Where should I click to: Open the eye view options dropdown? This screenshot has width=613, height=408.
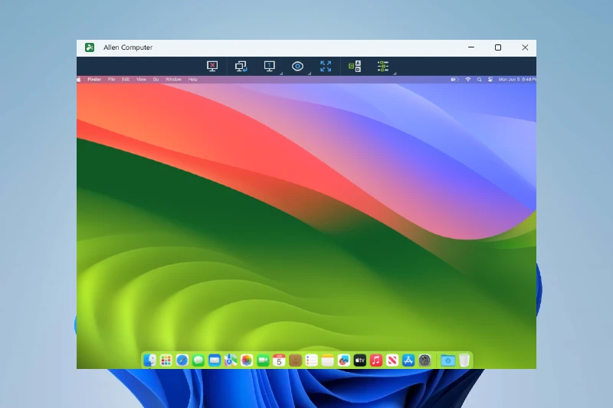pyautogui.click(x=297, y=67)
